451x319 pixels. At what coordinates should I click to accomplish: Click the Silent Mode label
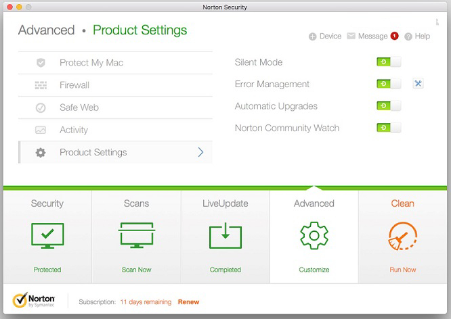(x=259, y=62)
